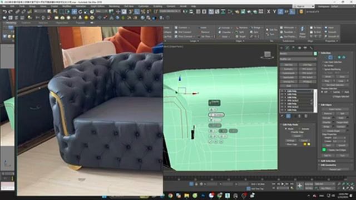Screen dimensions: 356x200
Task: Open the Utilities command panel tab
Action: coord(311,48)
